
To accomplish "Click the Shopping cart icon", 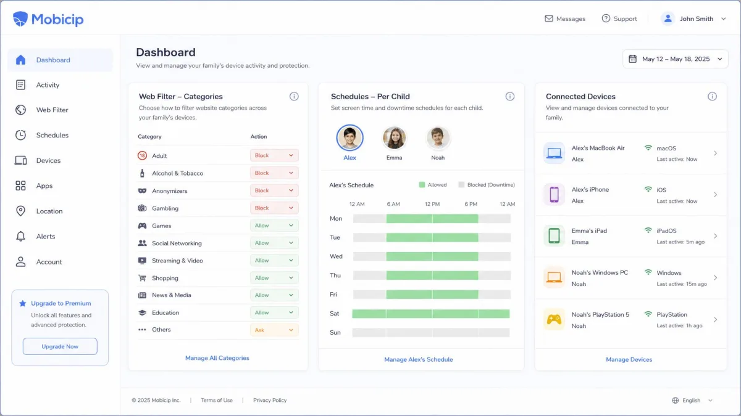I will pos(142,278).
